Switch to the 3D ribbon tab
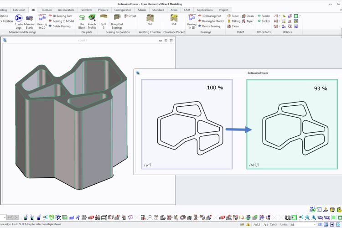Image resolution: width=342 pixels, height=228 pixels. pos(33,10)
